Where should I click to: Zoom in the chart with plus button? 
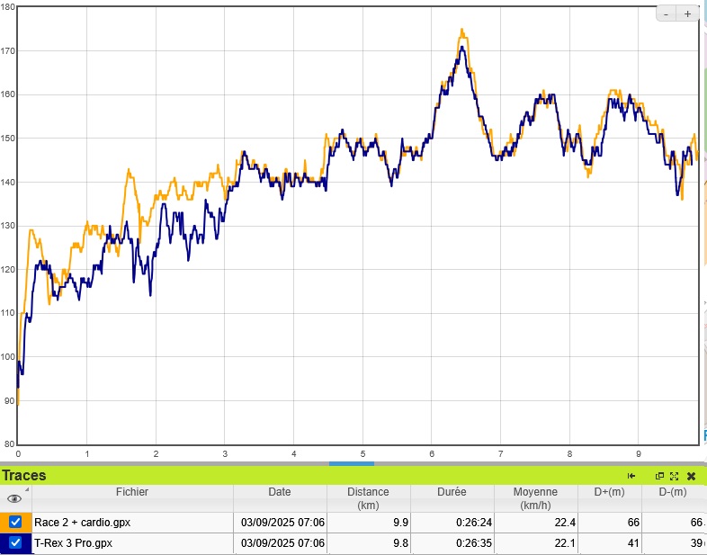[687, 13]
